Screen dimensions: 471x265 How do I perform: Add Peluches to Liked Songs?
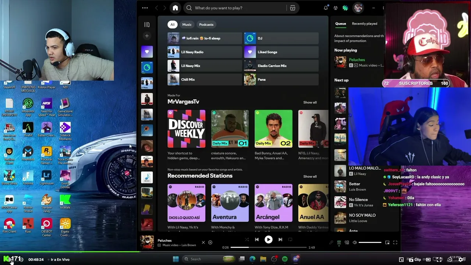(210, 243)
